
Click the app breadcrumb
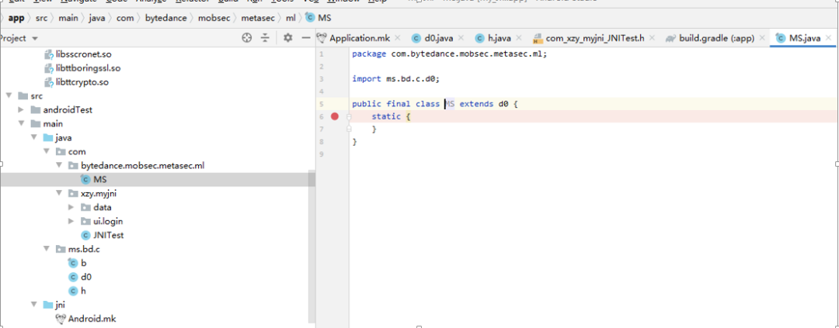[16, 18]
